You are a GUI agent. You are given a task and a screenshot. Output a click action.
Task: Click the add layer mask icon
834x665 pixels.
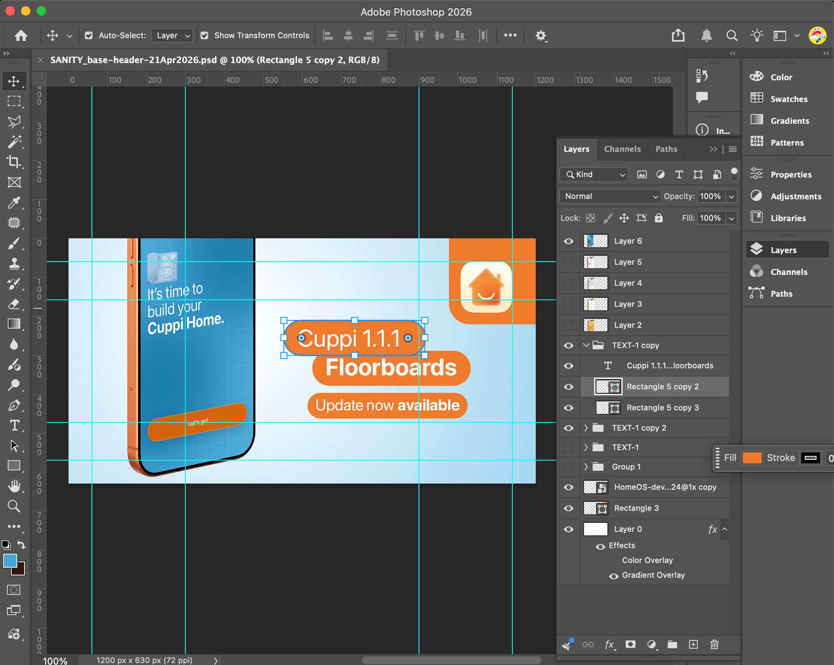[x=630, y=645]
